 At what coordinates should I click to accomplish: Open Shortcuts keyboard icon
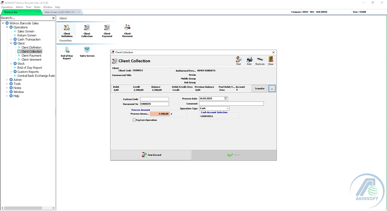click(x=260, y=61)
